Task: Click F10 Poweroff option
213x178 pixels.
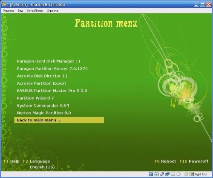Action: click(194, 161)
